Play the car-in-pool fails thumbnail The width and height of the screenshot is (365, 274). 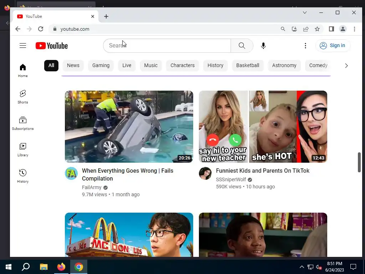[129, 127]
